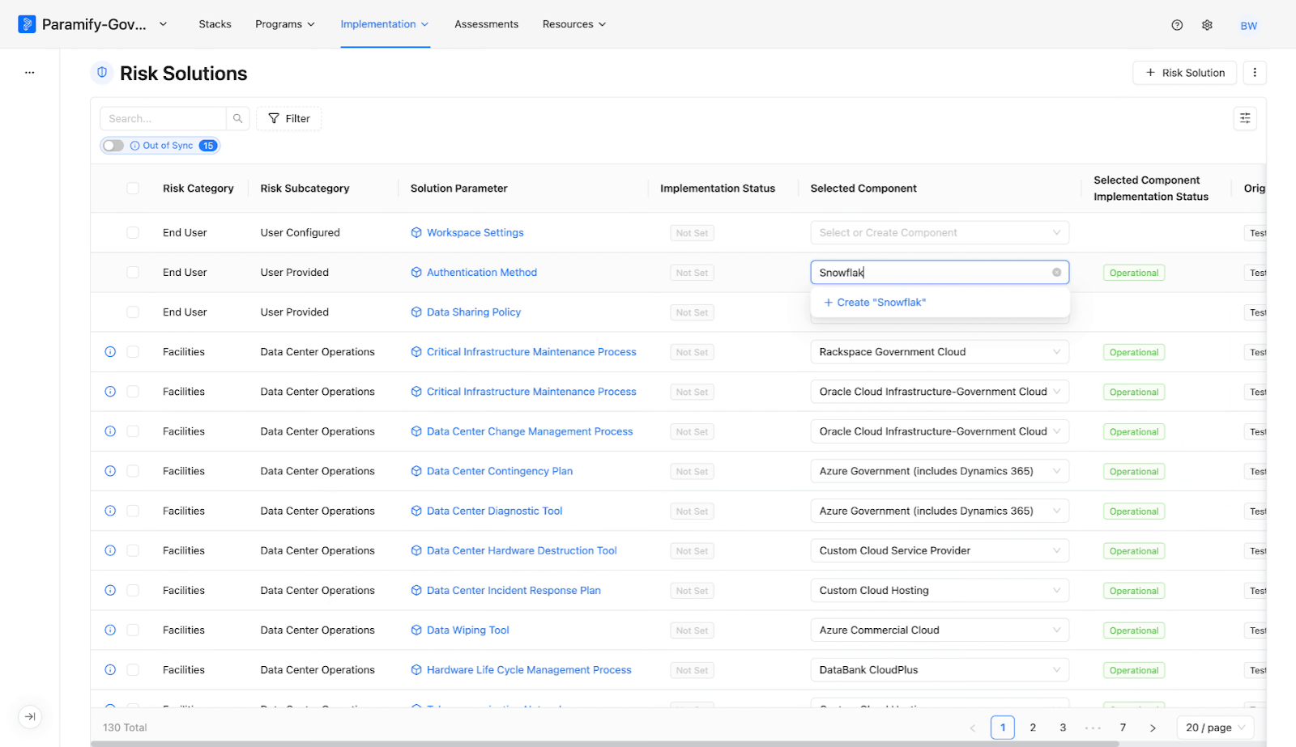Go to the previous page arrow
Screen dimensions: 1296x747
click(973, 728)
